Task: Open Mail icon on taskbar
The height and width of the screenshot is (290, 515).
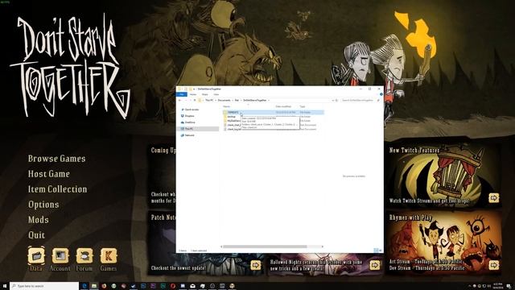Action: pyautogui.click(x=192, y=286)
